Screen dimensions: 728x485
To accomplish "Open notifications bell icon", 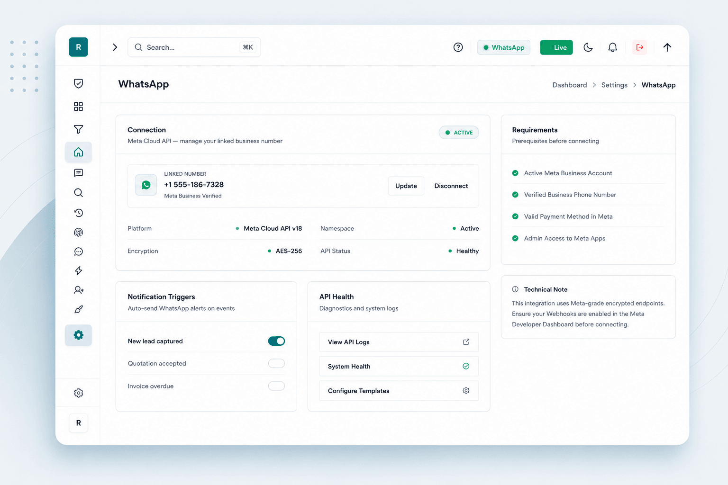I will coord(613,47).
